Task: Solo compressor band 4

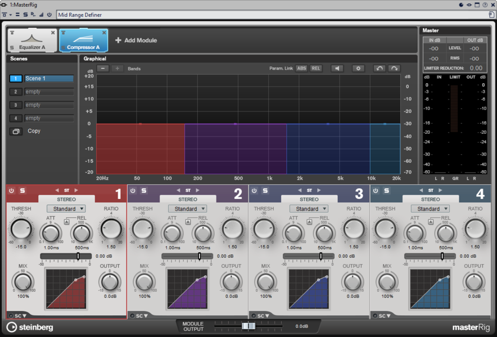Action: coord(386,190)
